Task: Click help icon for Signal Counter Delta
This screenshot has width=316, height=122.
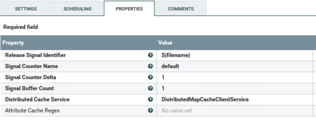Action: pyautogui.click(x=150, y=77)
